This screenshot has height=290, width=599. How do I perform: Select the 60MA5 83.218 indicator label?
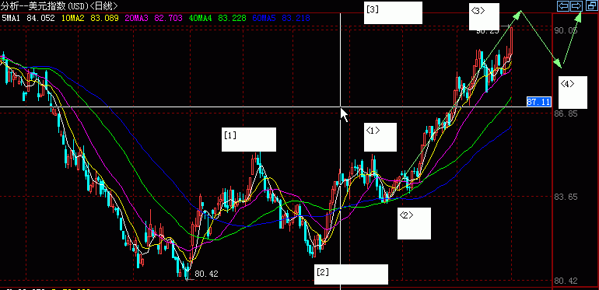point(280,18)
